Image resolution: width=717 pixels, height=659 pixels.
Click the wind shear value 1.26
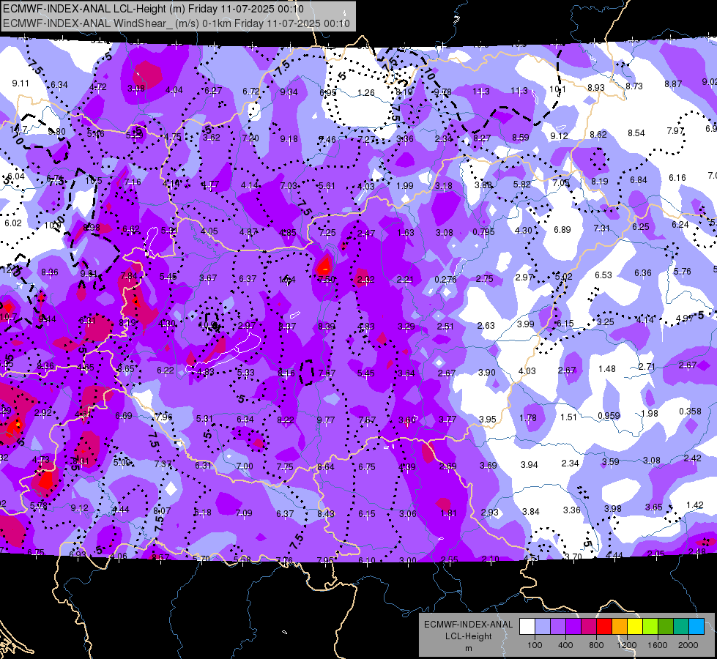click(x=365, y=93)
